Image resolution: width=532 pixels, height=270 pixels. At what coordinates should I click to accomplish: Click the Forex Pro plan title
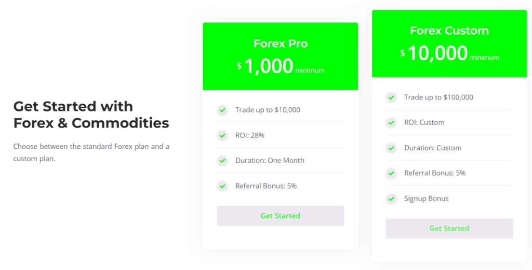point(280,44)
